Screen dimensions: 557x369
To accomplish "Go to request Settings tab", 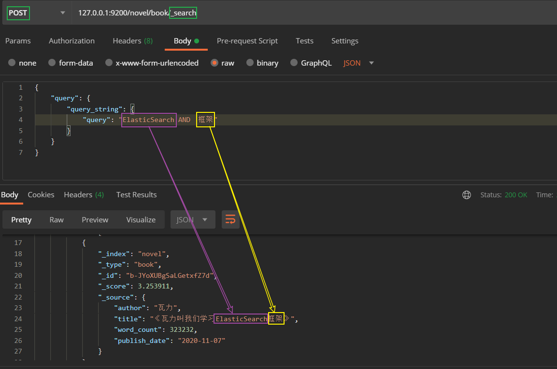I will pyautogui.click(x=344, y=41).
